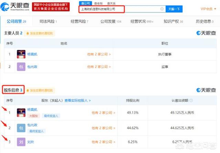Click the 股东信息 3 section heading

[x=13, y=90]
